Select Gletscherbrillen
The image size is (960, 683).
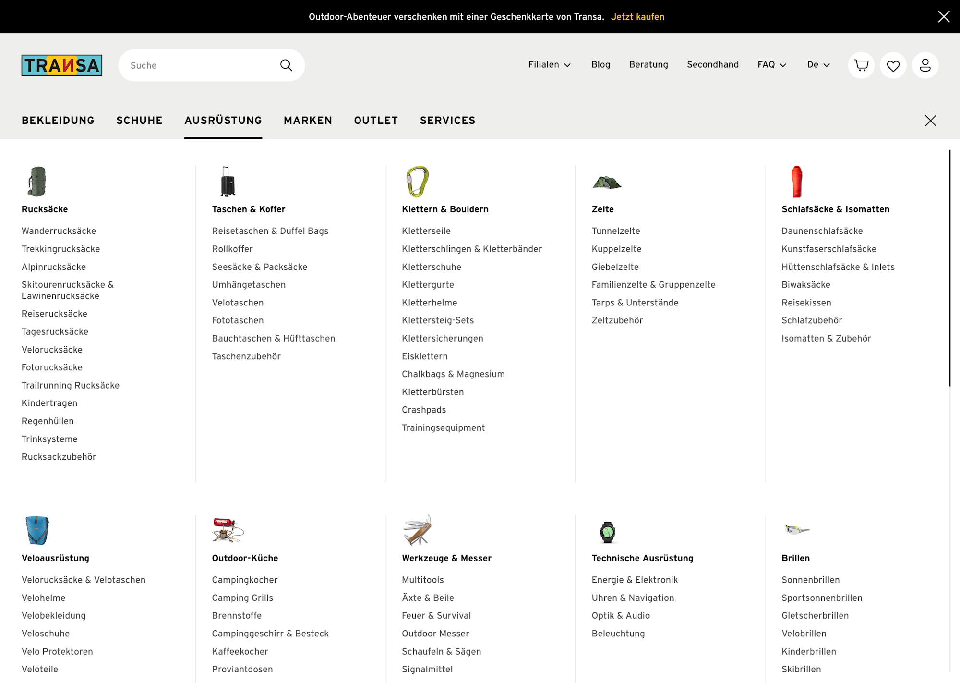815,616
